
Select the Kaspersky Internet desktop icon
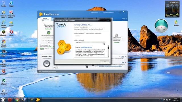click(x=11, y=14)
